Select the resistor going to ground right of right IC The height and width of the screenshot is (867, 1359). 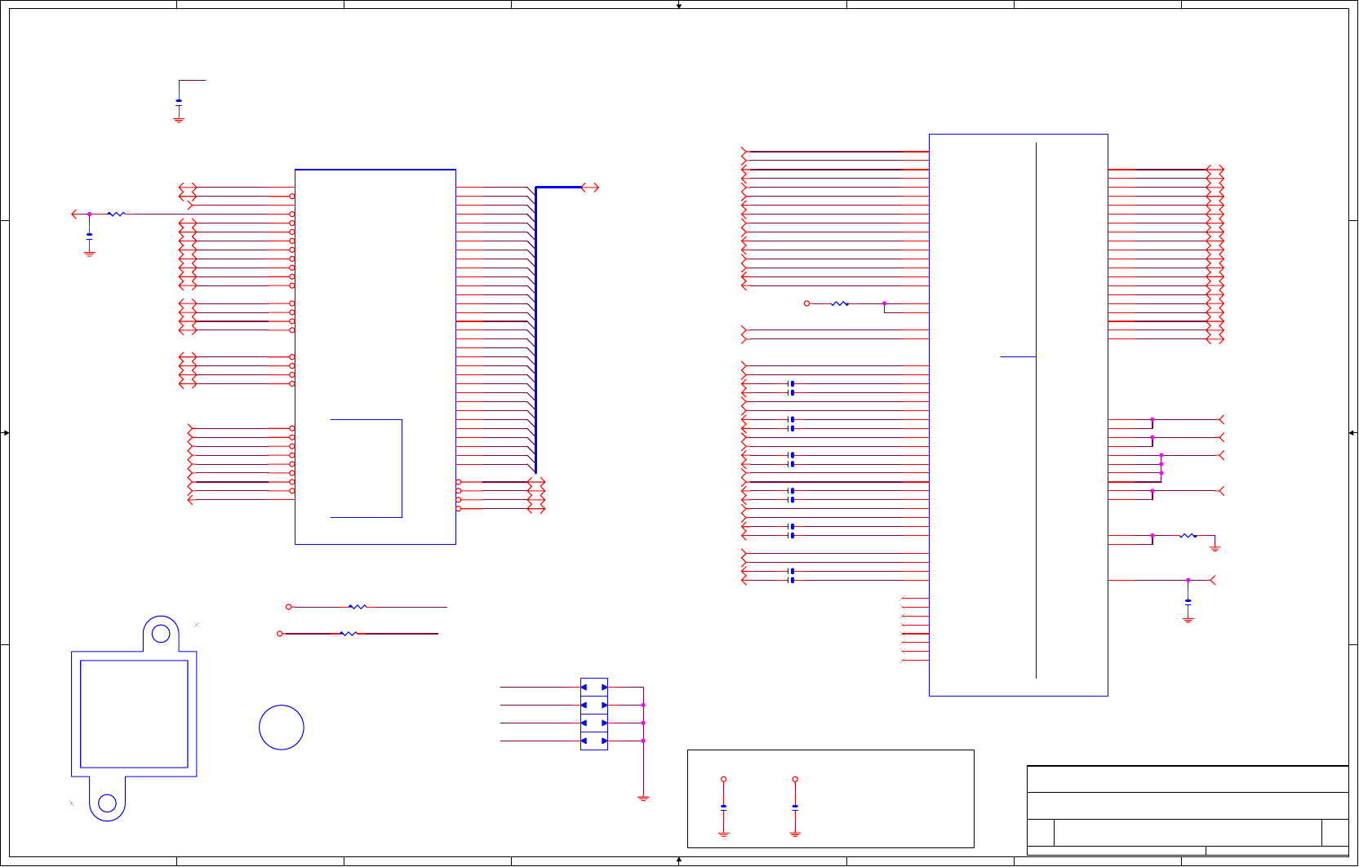[x=1188, y=536]
